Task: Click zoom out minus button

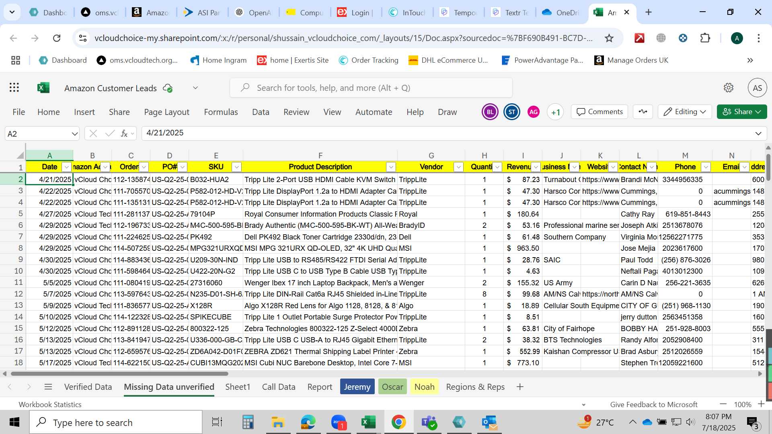Action: point(723,404)
